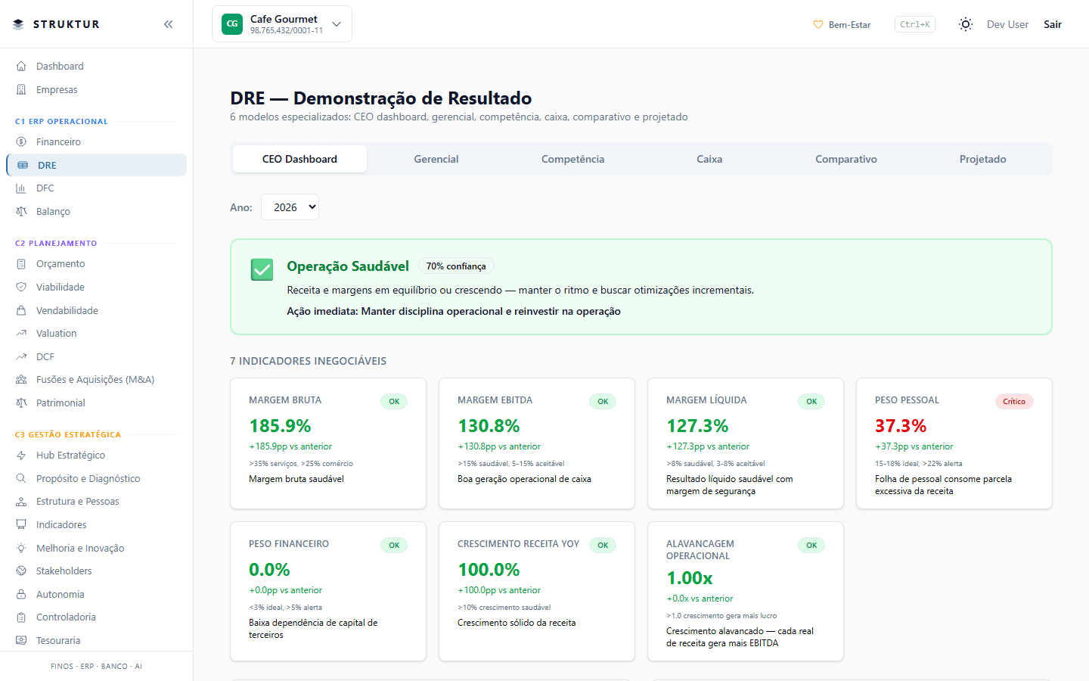Click OK badge on Alavancagem Operacional

tap(811, 546)
